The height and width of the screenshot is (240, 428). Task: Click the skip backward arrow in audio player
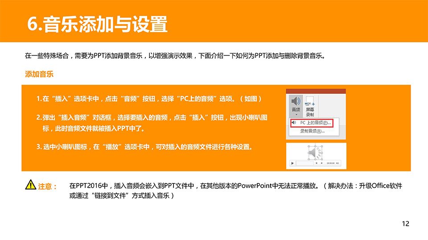pyautogui.click(x=317, y=164)
